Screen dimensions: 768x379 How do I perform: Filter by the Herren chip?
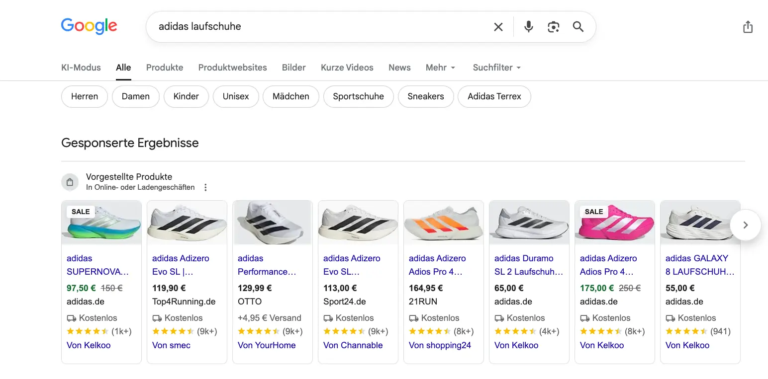(x=85, y=96)
